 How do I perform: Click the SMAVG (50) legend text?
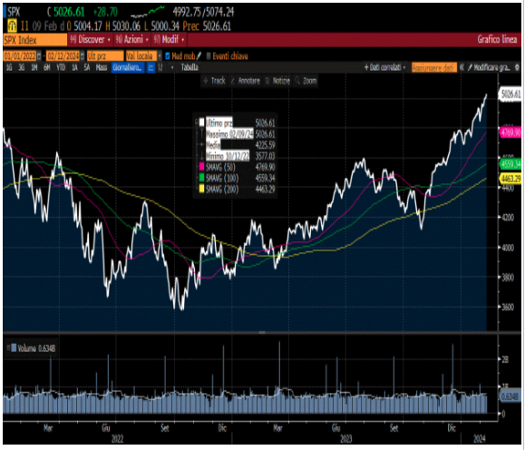pos(220,167)
